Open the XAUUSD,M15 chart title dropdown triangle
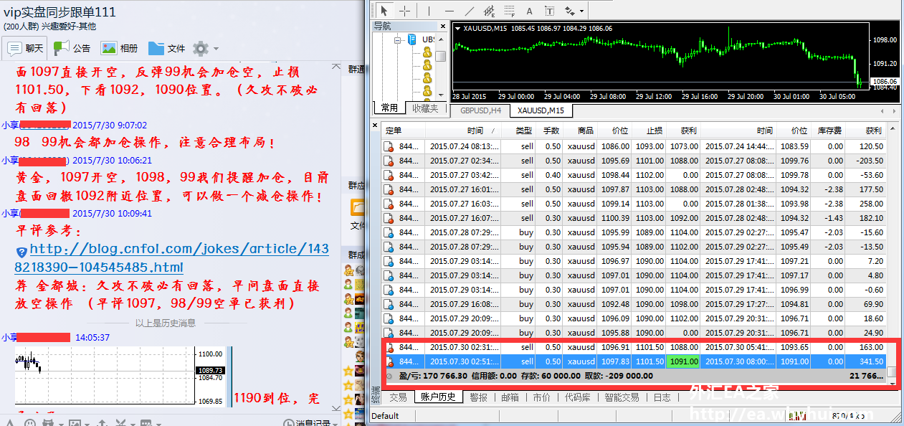This screenshot has width=904, height=426. pos(457,28)
